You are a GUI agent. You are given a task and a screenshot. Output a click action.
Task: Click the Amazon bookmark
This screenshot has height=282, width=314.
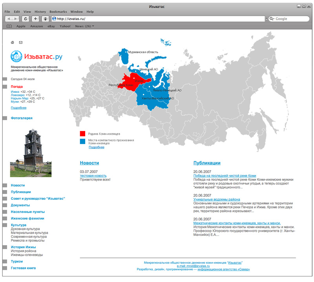[37, 26]
